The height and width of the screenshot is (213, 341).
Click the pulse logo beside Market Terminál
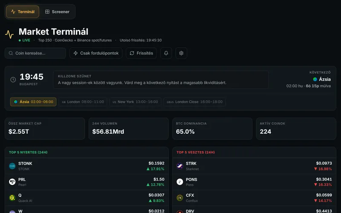[x=9, y=35]
